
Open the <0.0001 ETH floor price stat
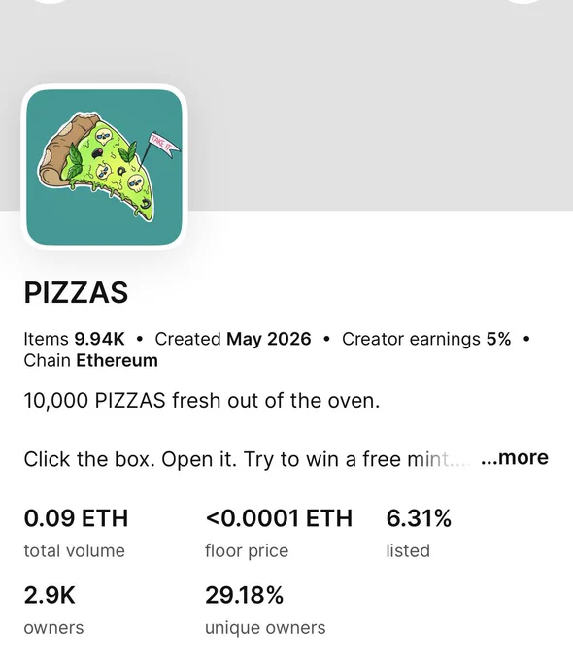tap(279, 532)
